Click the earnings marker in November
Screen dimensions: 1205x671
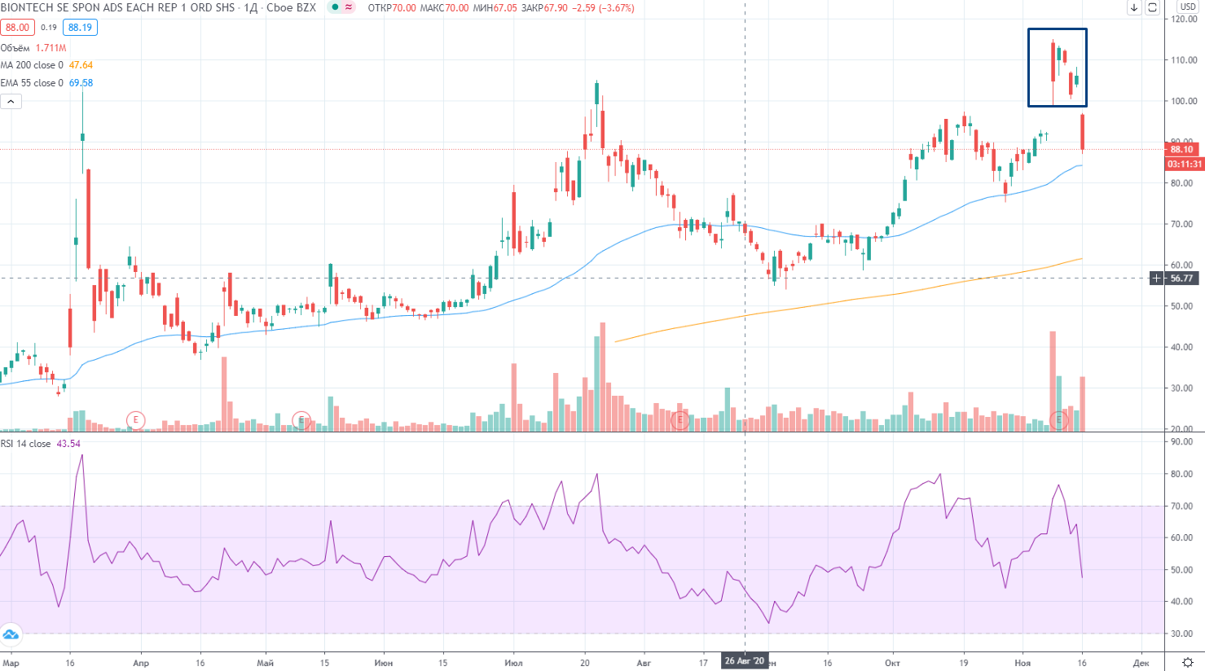(x=1058, y=420)
